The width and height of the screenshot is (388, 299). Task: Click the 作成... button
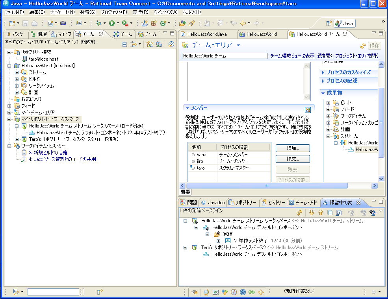[293, 159]
